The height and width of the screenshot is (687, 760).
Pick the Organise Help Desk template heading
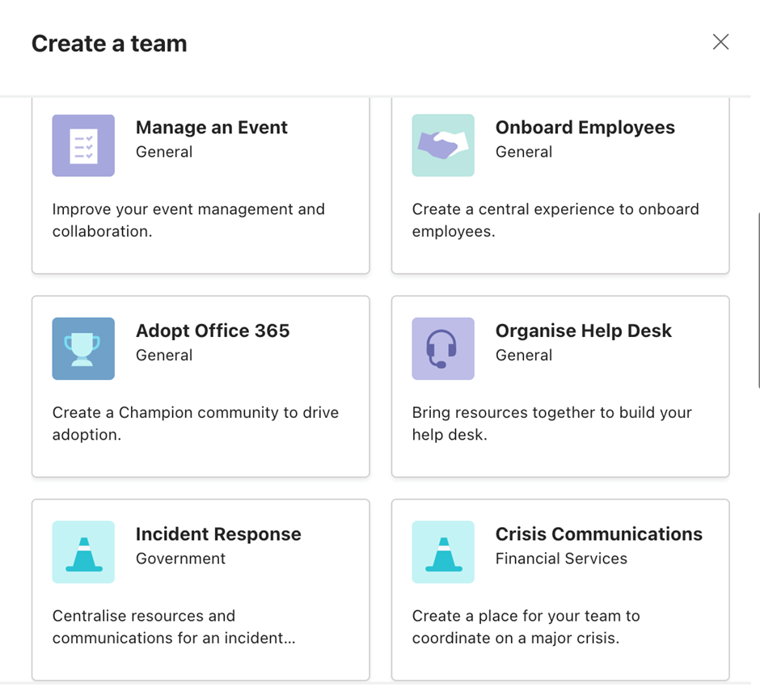pyautogui.click(x=583, y=331)
